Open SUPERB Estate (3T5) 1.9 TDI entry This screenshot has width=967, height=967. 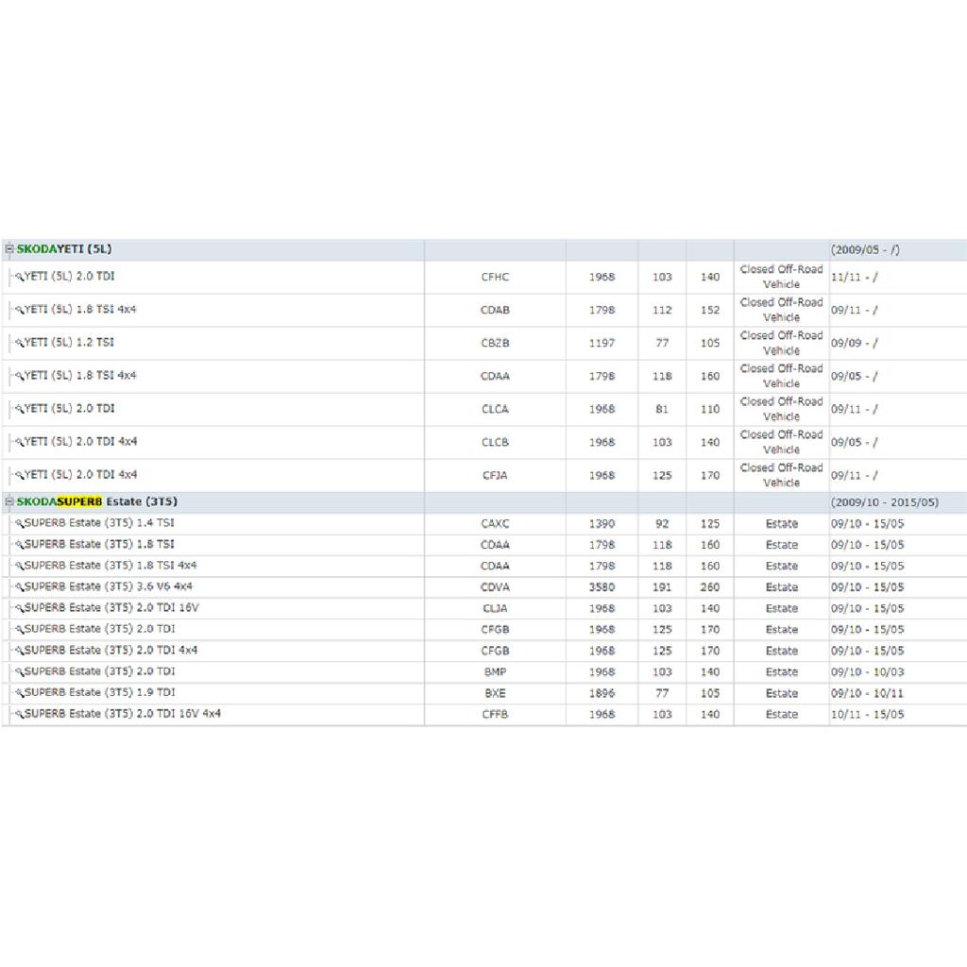pos(100,692)
